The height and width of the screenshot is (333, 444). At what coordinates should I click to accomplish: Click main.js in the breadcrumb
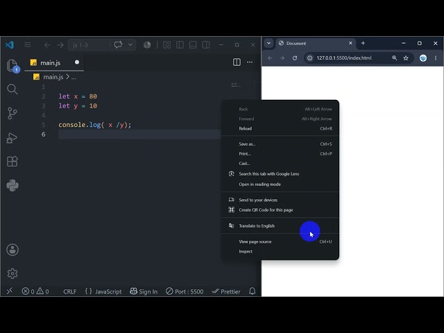point(53,77)
